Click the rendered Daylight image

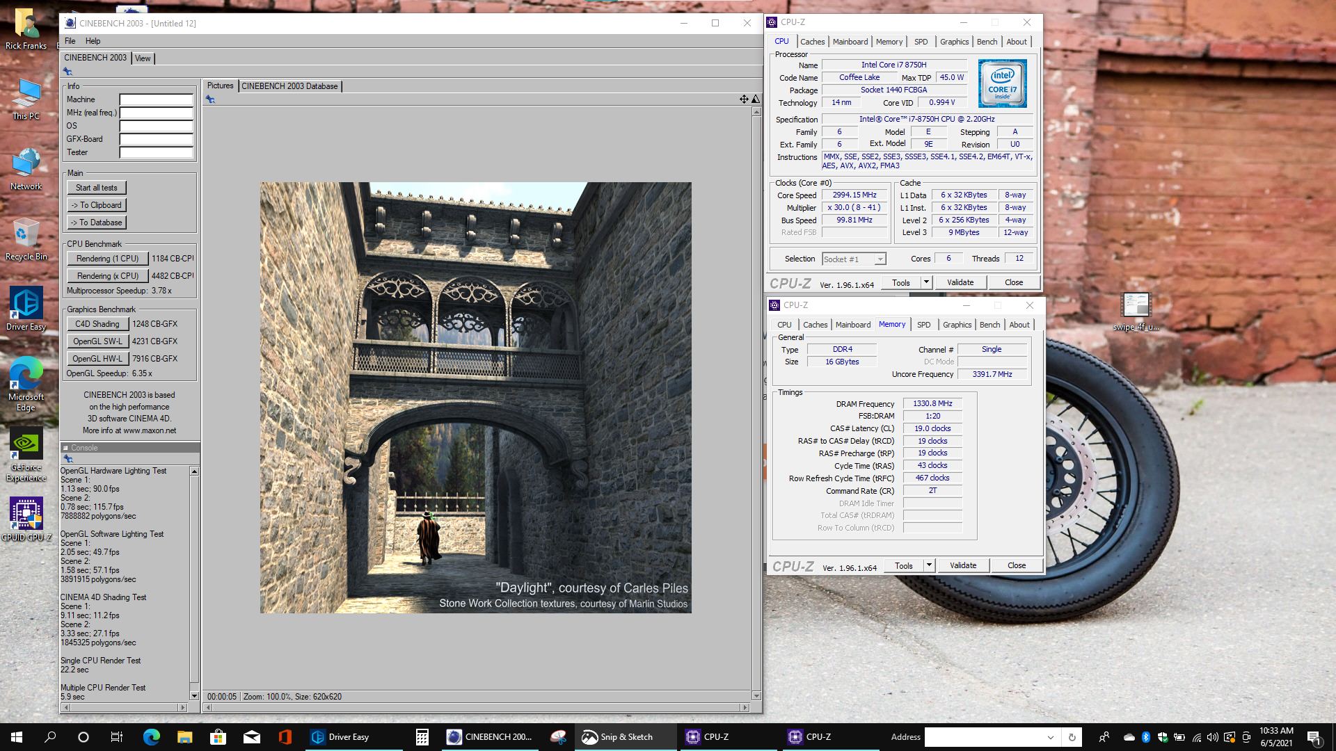coord(476,398)
